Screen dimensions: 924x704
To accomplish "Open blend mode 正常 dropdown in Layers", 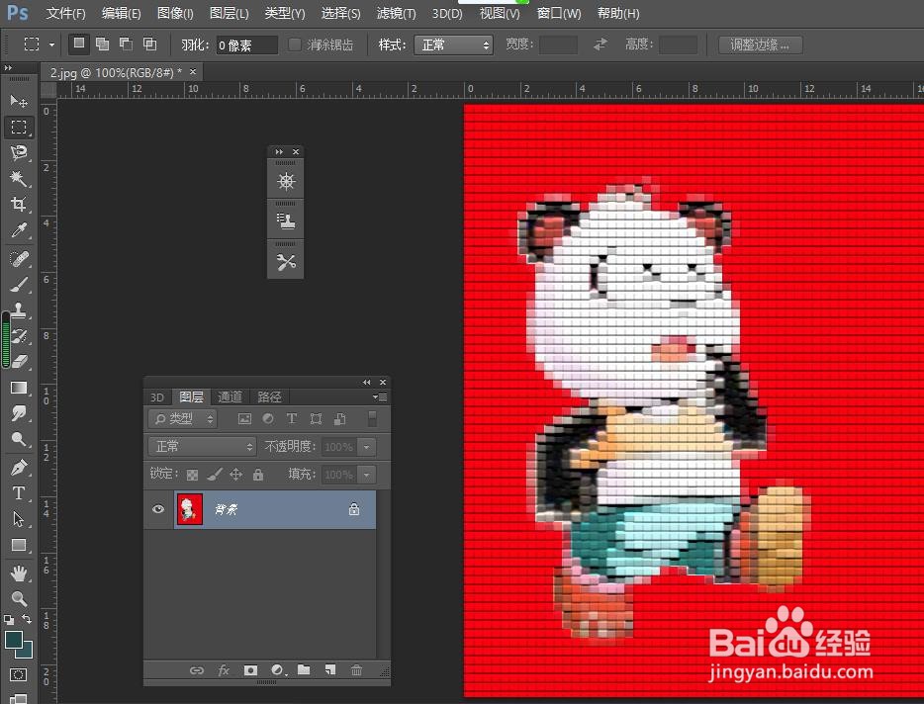I will coord(203,447).
